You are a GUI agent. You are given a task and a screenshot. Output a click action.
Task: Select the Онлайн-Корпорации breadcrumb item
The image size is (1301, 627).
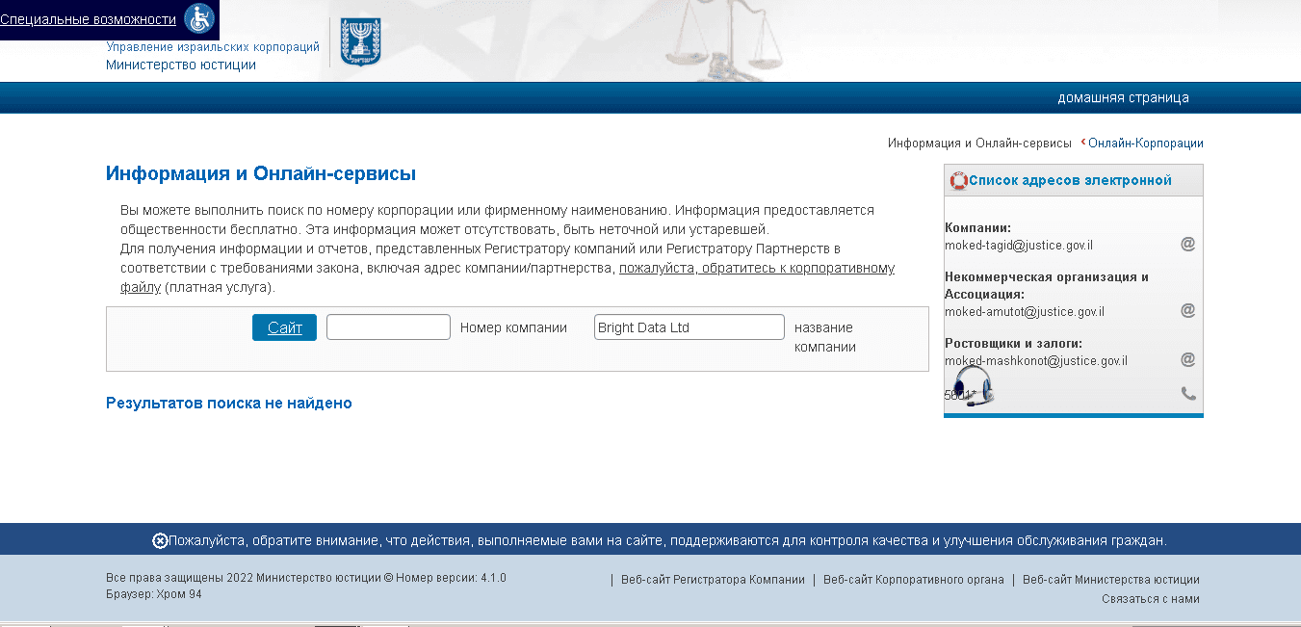pyautogui.click(x=1145, y=143)
